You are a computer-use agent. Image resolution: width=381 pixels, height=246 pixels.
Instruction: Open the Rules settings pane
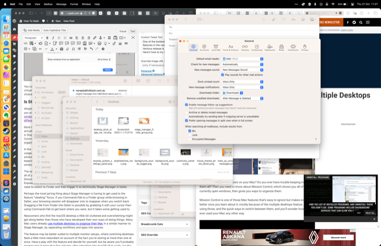click(x=281, y=47)
